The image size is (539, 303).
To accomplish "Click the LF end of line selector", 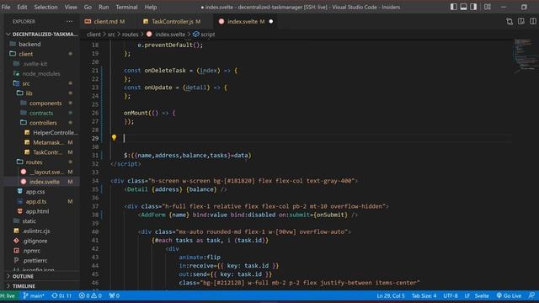I will [467, 295].
